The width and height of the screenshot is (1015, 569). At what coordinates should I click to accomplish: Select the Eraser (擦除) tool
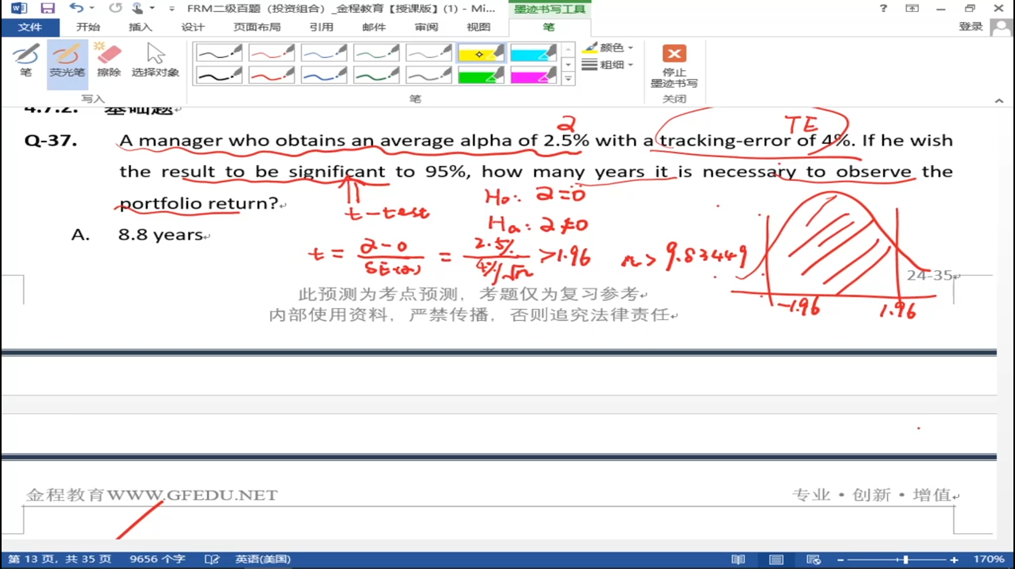click(109, 60)
